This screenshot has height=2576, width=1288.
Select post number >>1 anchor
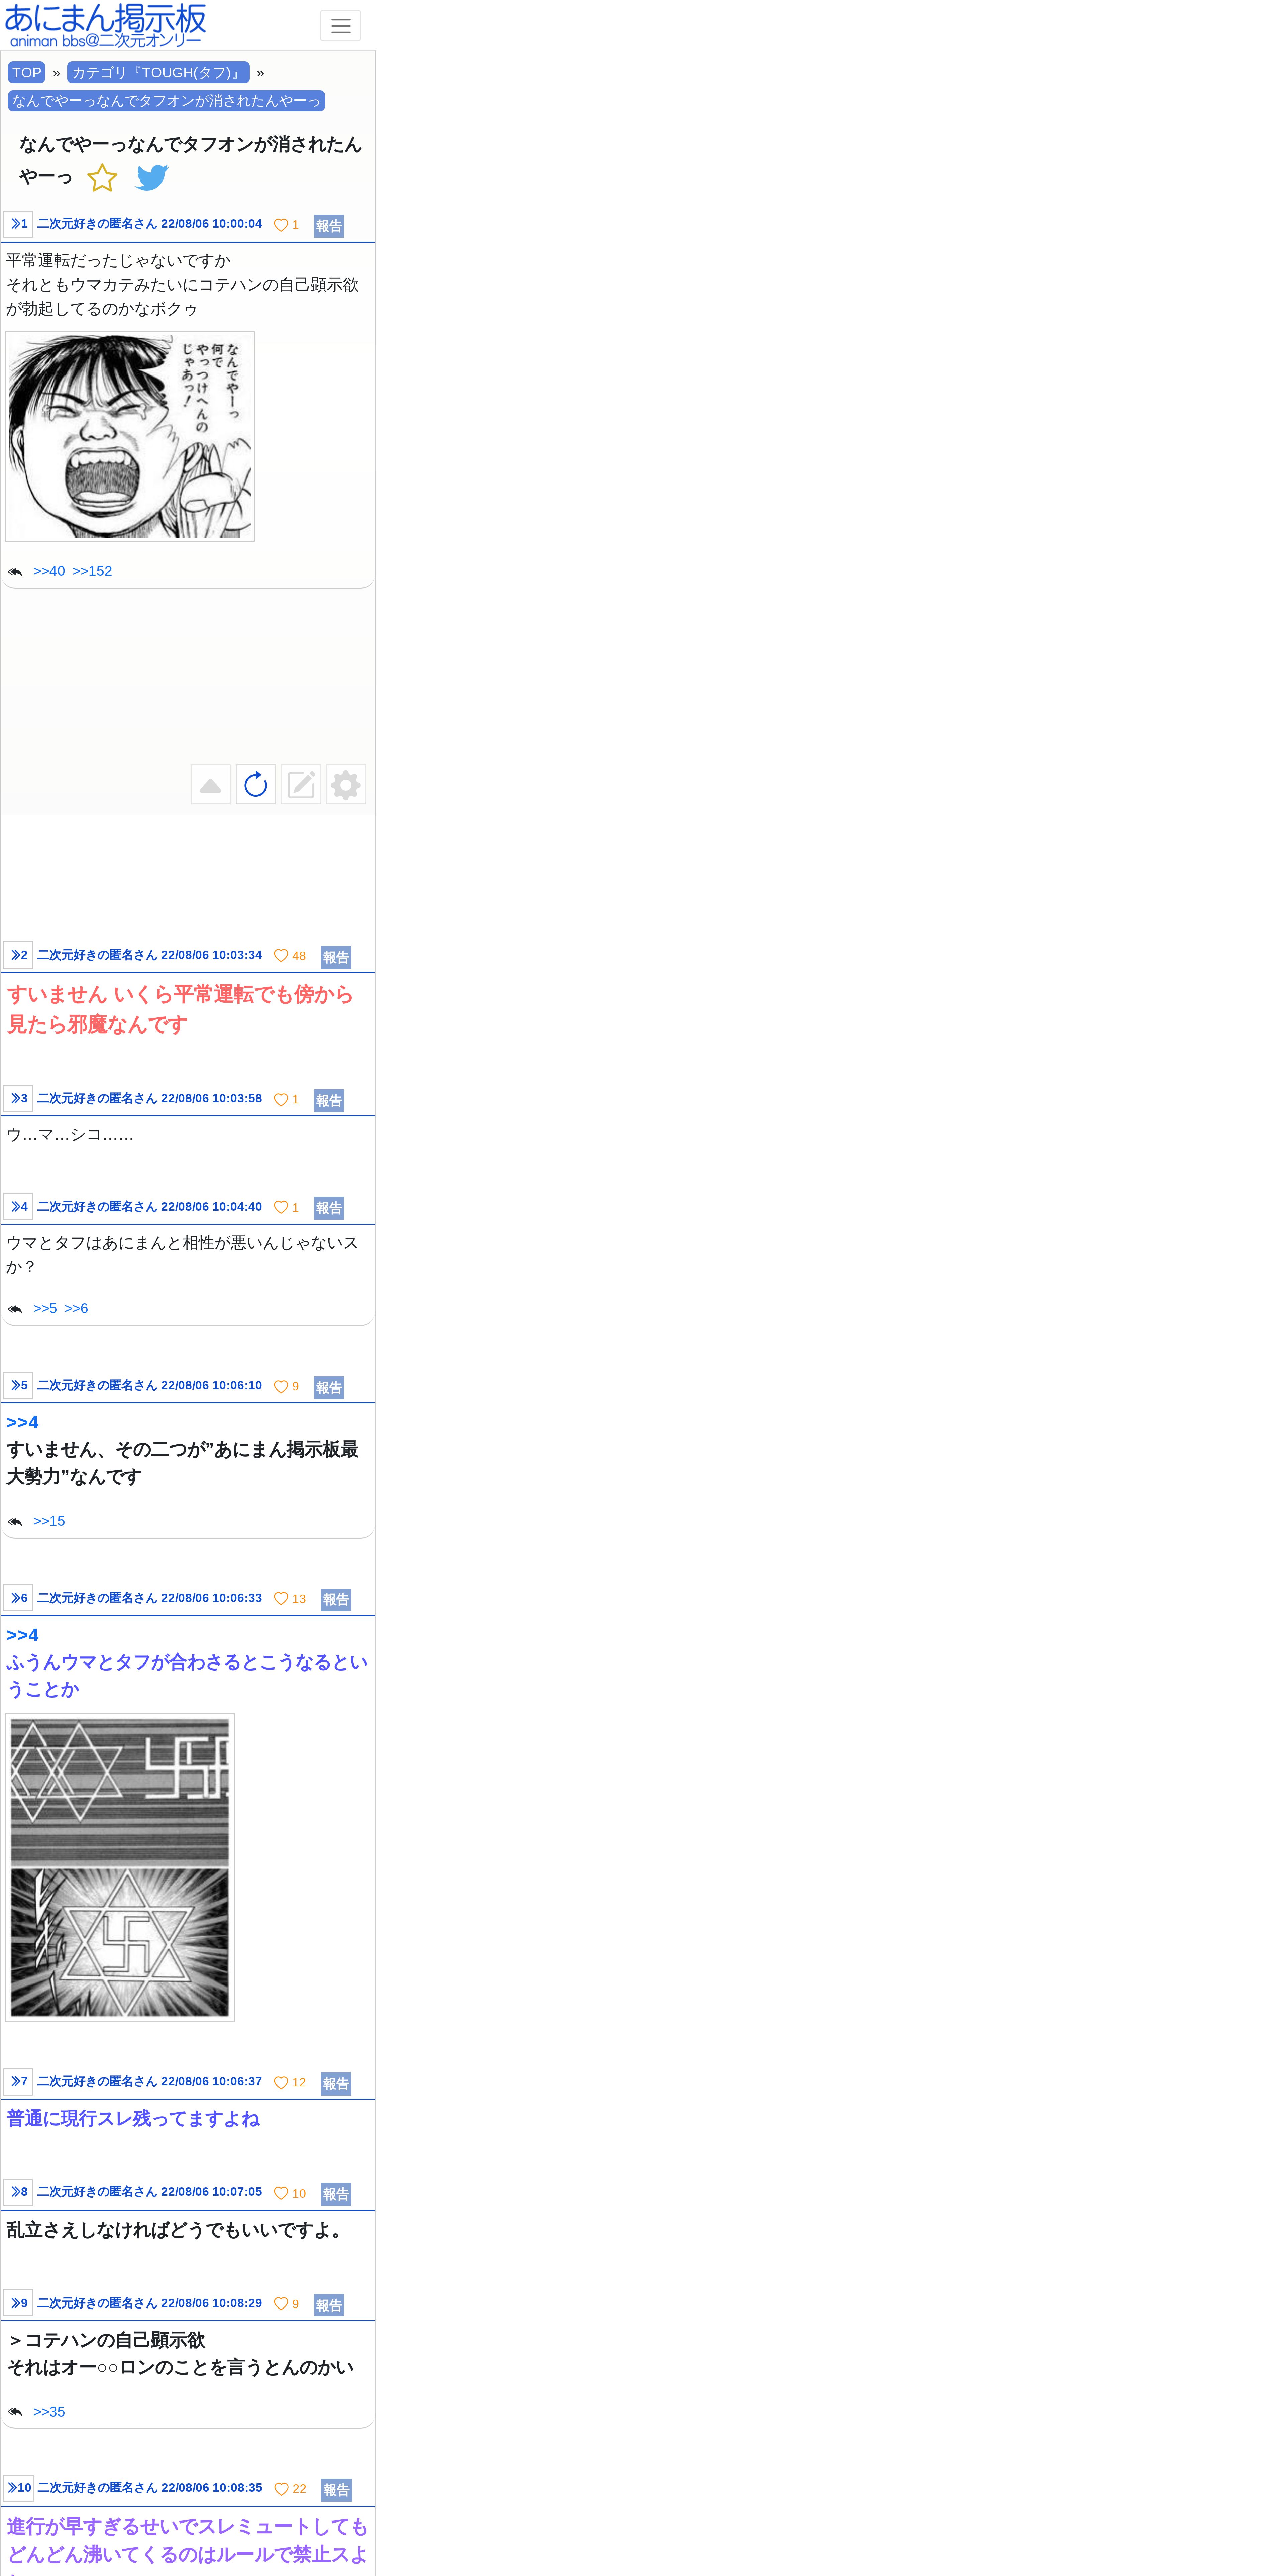(18, 224)
